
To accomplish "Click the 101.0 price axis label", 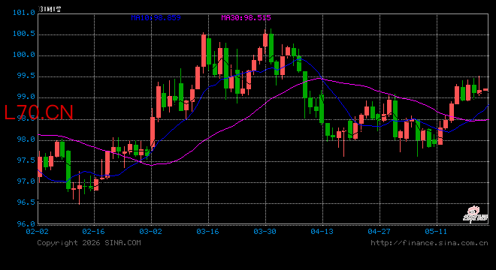I will coord(24,13).
